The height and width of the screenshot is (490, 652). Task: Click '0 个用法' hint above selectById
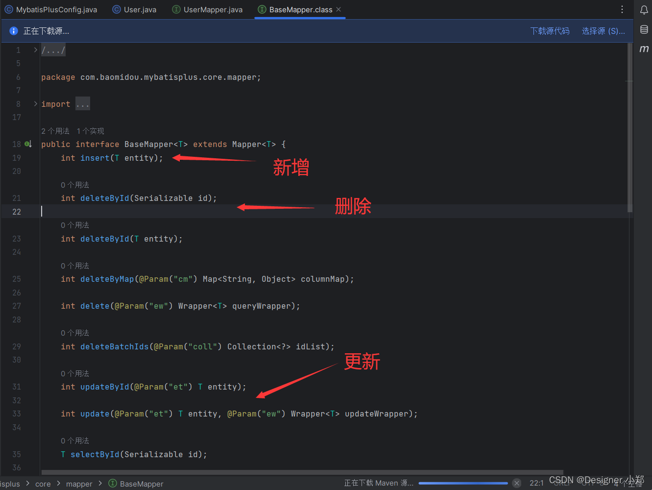[75, 441]
